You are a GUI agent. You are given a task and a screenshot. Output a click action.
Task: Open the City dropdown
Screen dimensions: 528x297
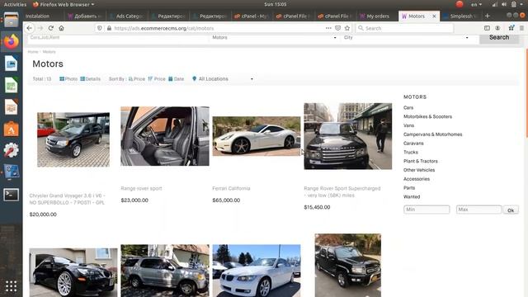click(x=406, y=38)
